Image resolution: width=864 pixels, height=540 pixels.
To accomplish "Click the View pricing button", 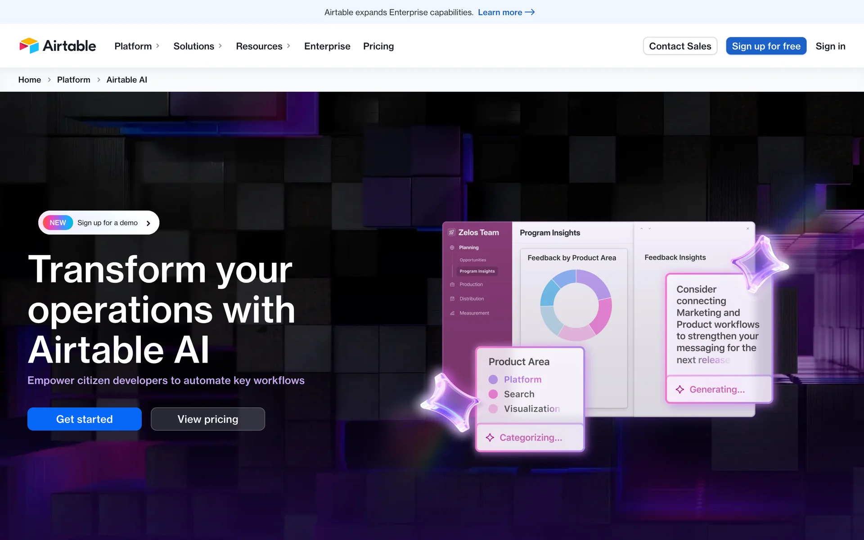I will (207, 419).
